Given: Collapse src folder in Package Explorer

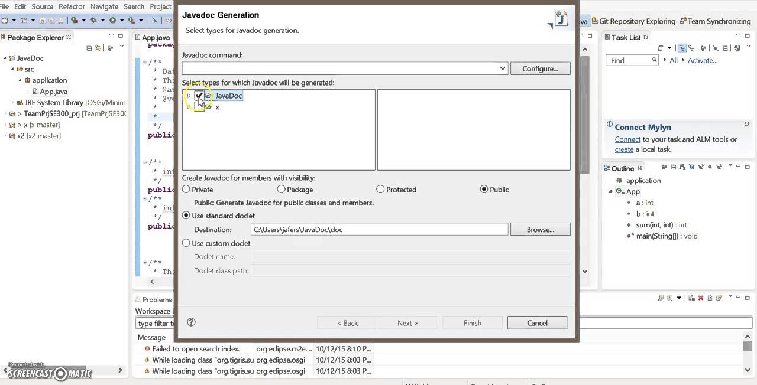Looking at the screenshot, I should coord(12,69).
